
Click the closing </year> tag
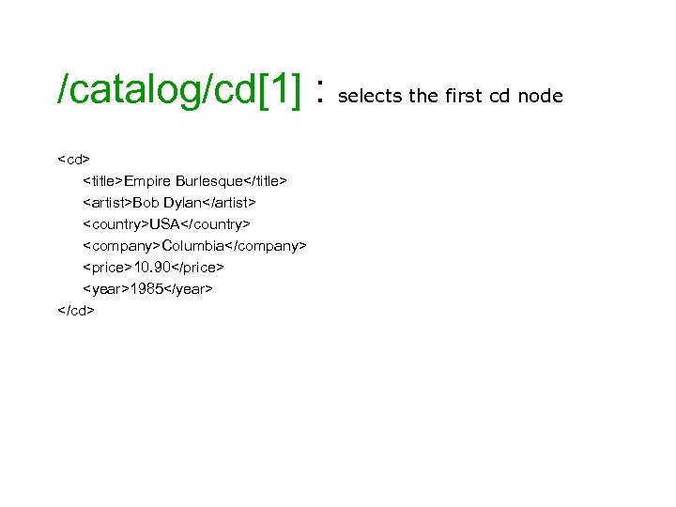[188, 289]
